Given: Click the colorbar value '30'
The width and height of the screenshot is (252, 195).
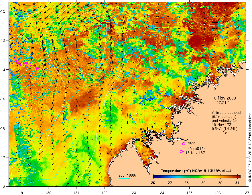Looking at the screenshot, I should [x=220, y=183].
